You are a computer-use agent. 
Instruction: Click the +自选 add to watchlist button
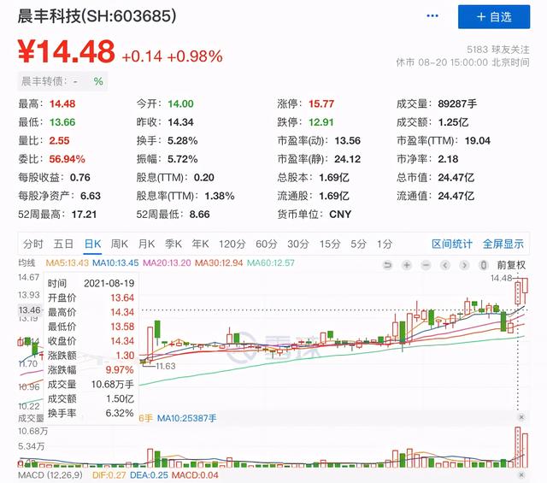pos(494,17)
